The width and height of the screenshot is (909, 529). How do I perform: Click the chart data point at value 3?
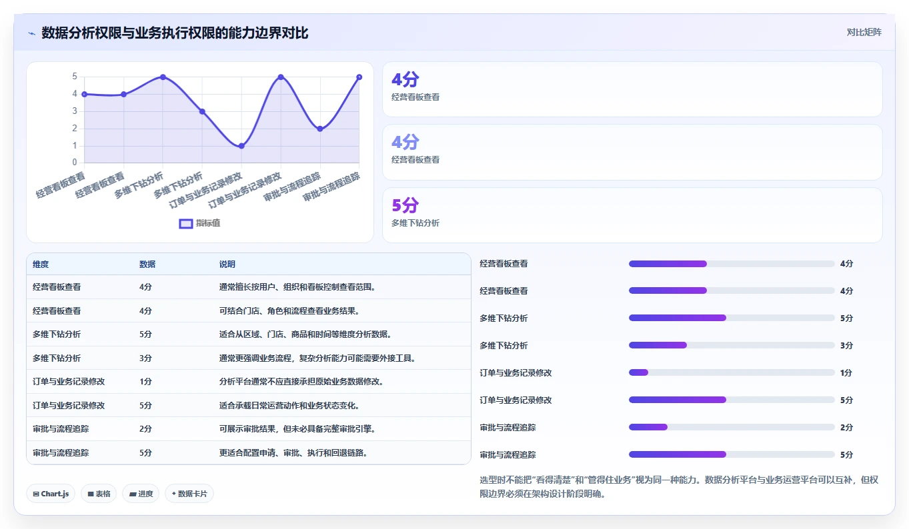tap(202, 111)
